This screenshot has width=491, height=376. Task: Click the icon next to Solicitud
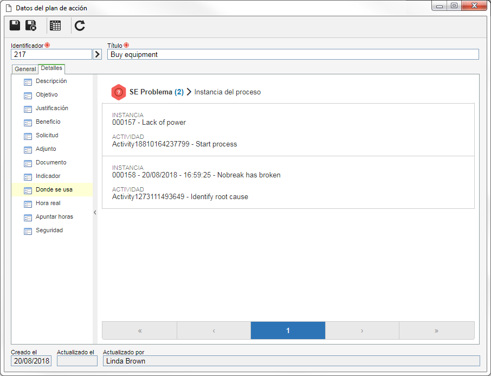pos(28,136)
